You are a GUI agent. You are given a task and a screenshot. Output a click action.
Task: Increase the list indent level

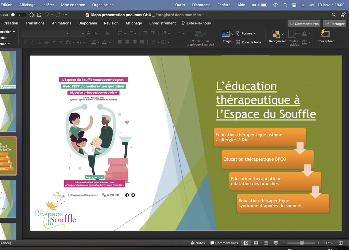pyautogui.click(x=153, y=33)
